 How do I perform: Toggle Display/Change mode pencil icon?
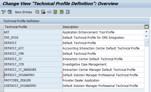point(4,12)
